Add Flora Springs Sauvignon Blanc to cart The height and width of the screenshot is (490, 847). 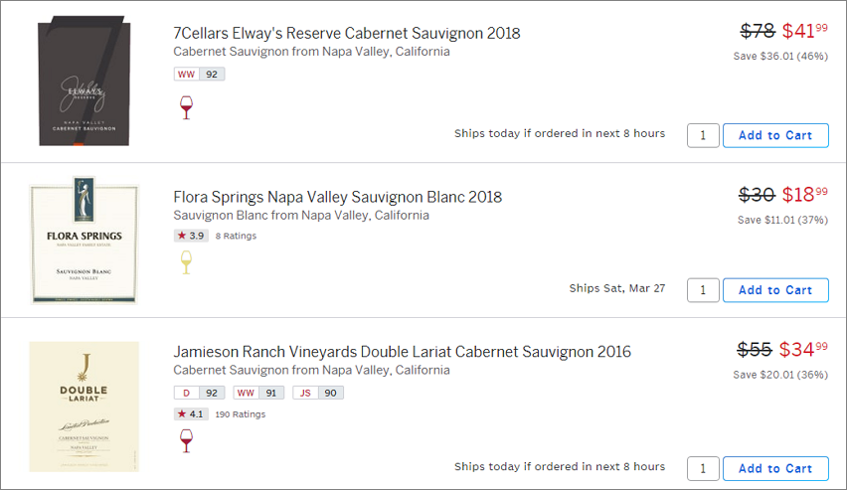(x=775, y=290)
